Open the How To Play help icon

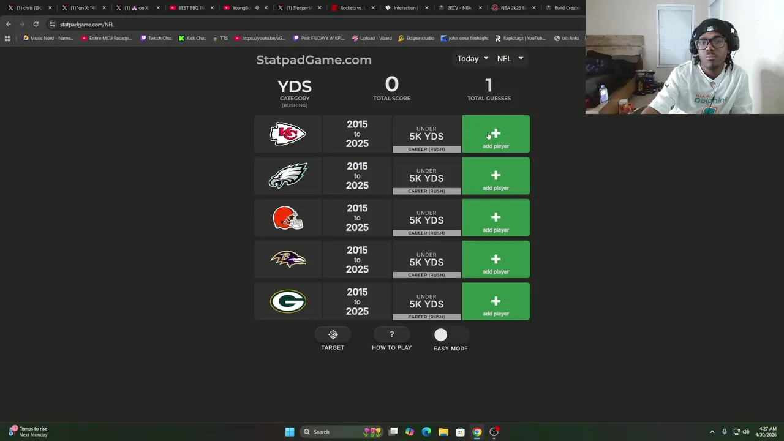tap(391, 334)
